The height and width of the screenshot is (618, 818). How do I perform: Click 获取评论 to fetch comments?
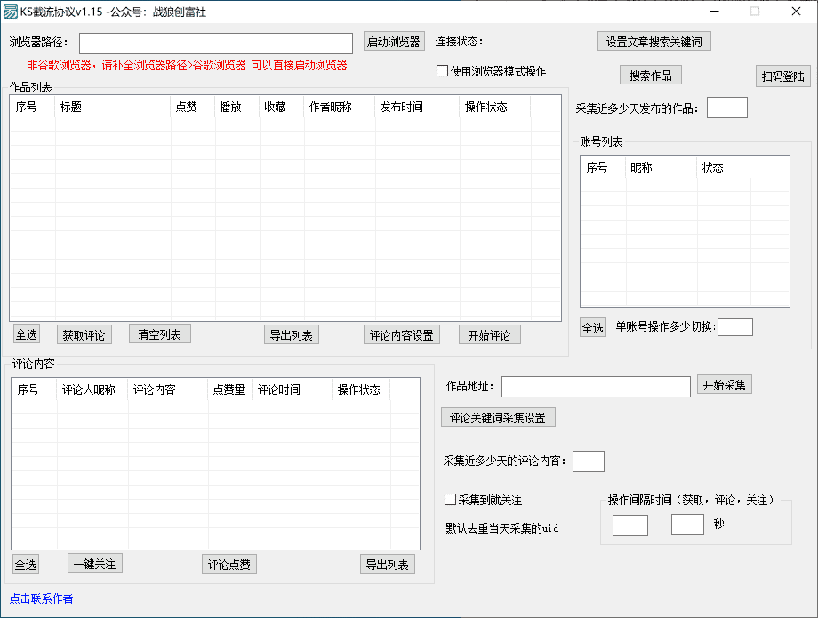pyautogui.click(x=84, y=333)
